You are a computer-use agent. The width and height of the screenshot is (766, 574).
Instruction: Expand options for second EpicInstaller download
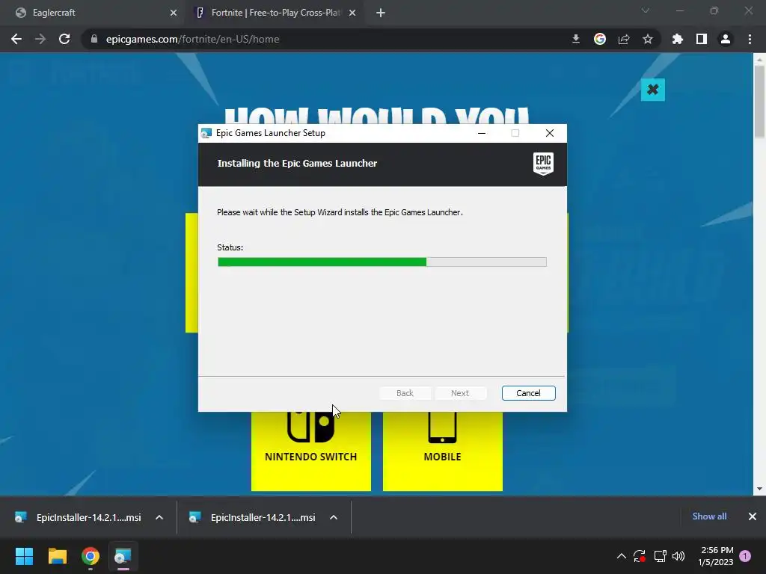(x=334, y=517)
